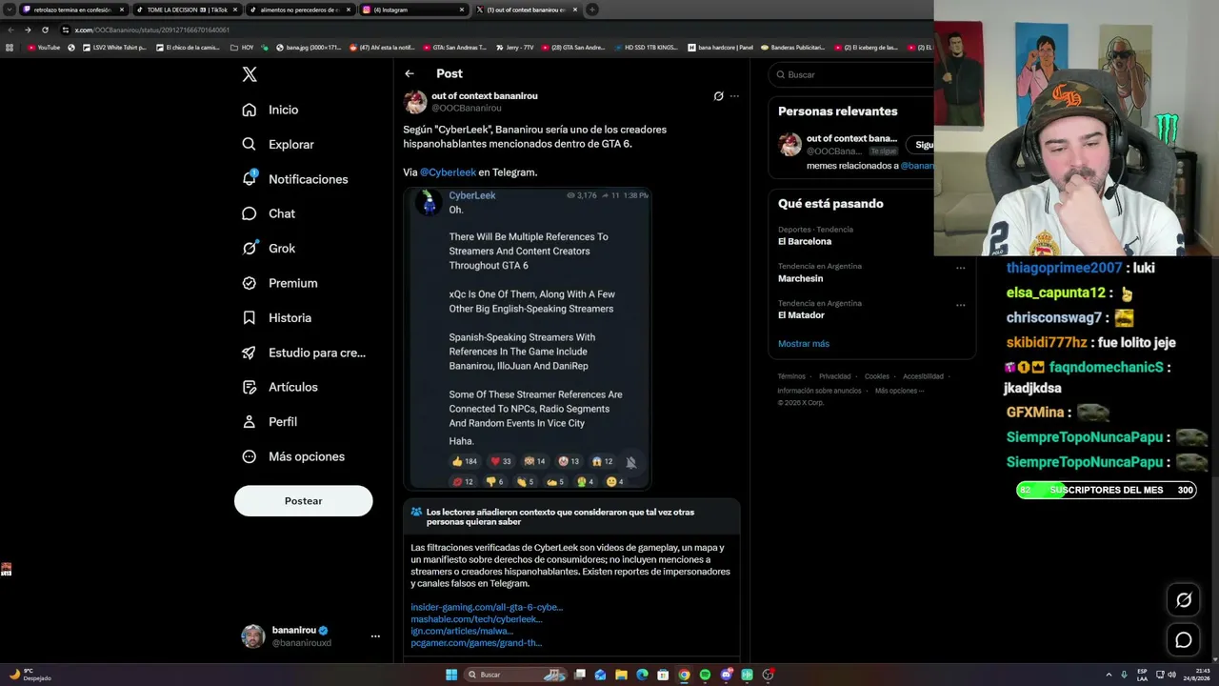Open the floating chat messages button
The height and width of the screenshot is (686, 1219).
(1184, 640)
